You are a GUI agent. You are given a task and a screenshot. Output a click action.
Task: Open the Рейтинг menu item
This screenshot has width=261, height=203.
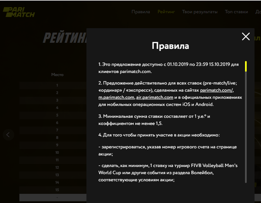[166, 12]
